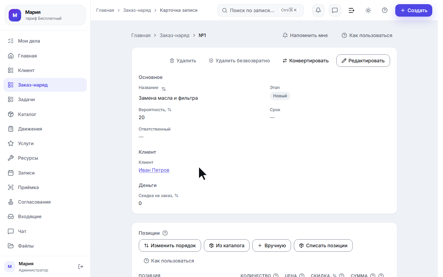This screenshot has width=443, height=277.
Task: Open Мои дела in sidebar
Action: (45, 41)
